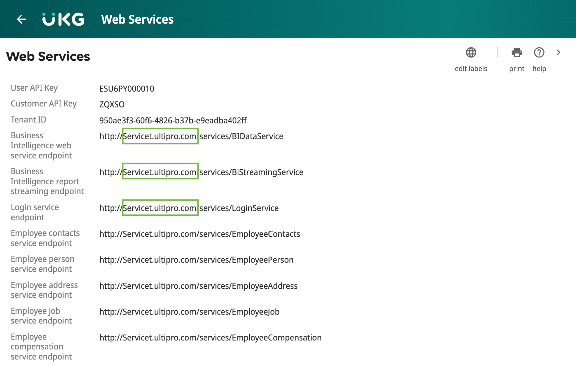This screenshot has width=576, height=366.
Task: Click the BiStreamingService endpoint URL
Action: (201, 172)
